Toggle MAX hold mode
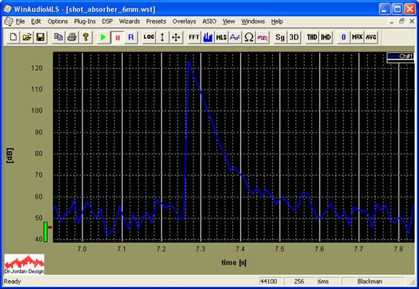The image size is (419, 289). (357, 37)
